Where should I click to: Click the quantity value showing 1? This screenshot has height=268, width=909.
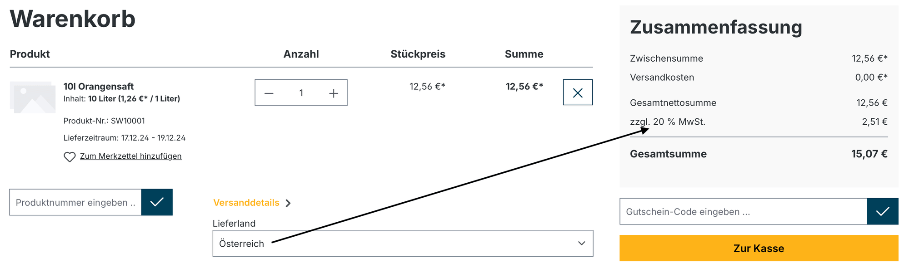click(301, 93)
